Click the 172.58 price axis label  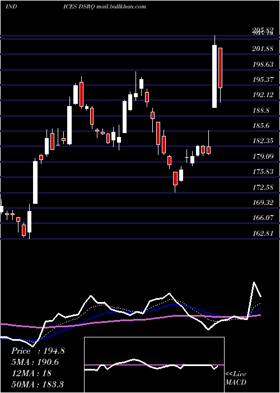coord(263,187)
